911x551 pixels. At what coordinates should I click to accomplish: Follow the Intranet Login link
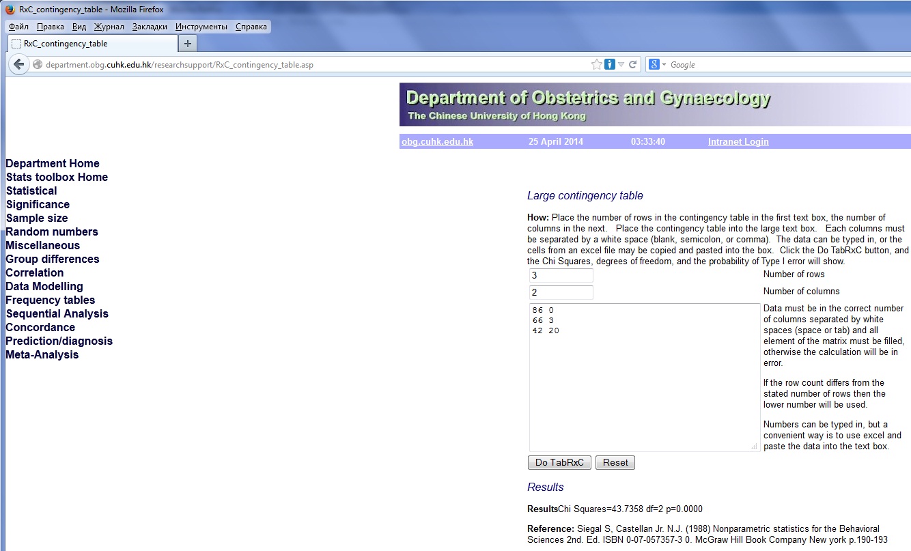coord(738,142)
